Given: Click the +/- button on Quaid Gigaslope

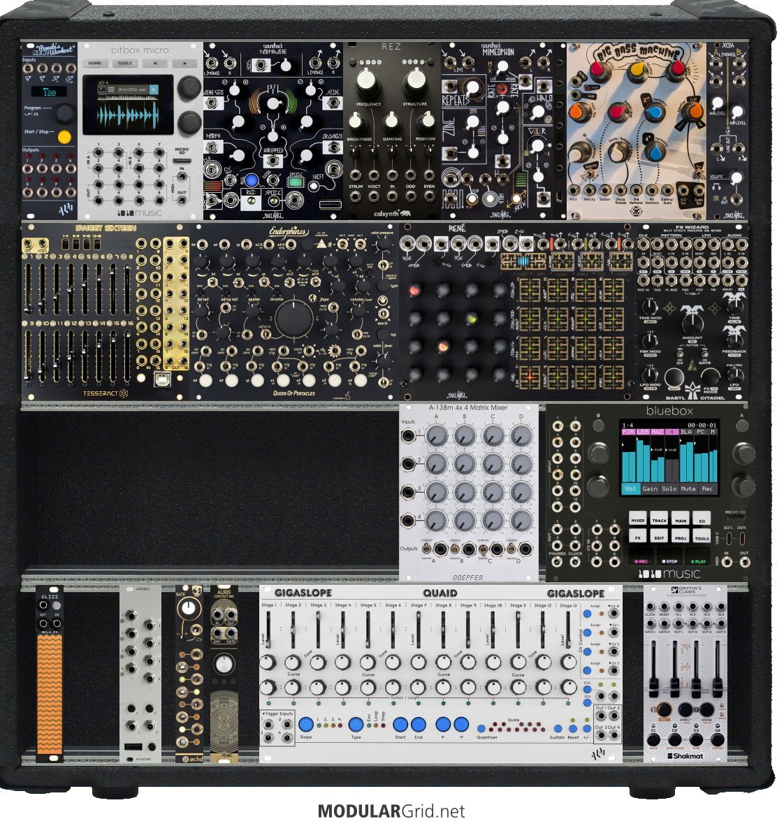Looking at the screenshot, I should (587, 728).
